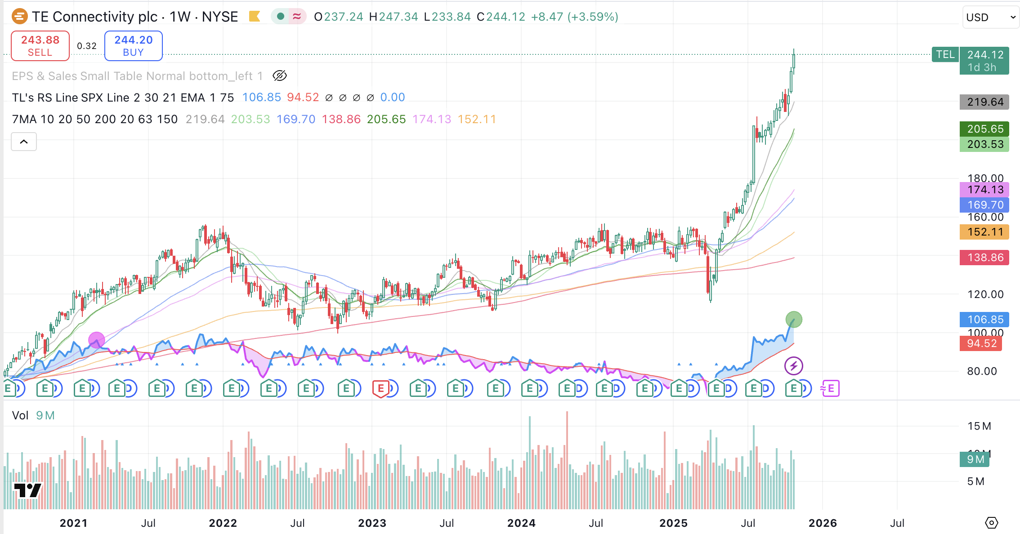Click the TE Connectivity orange logo icon
The image size is (1020, 534).
pyautogui.click(x=19, y=17)
